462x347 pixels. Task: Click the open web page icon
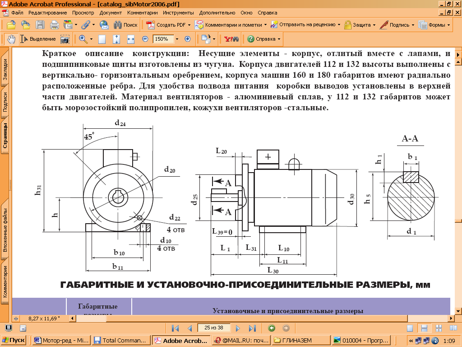tap(26, 25)
